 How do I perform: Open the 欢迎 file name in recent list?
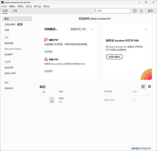(61, 98)
